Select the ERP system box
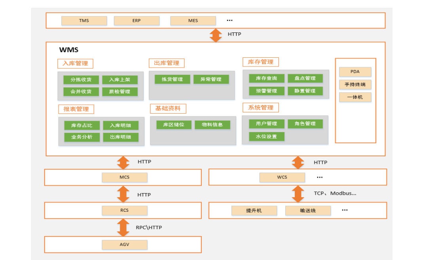The width and height of the screenshot is (423, 260). tap(137, 21)
